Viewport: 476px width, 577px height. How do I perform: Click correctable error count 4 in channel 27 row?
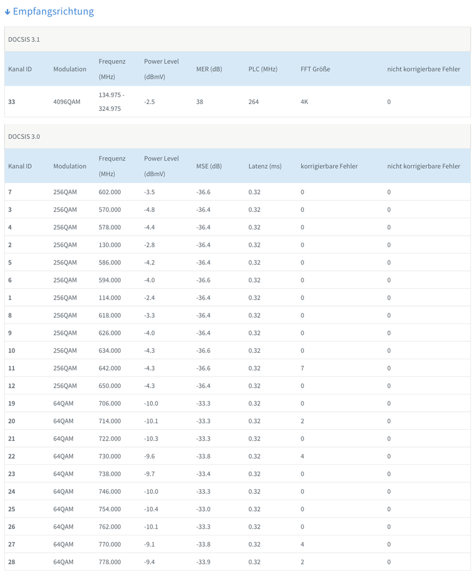coord(302,545)
